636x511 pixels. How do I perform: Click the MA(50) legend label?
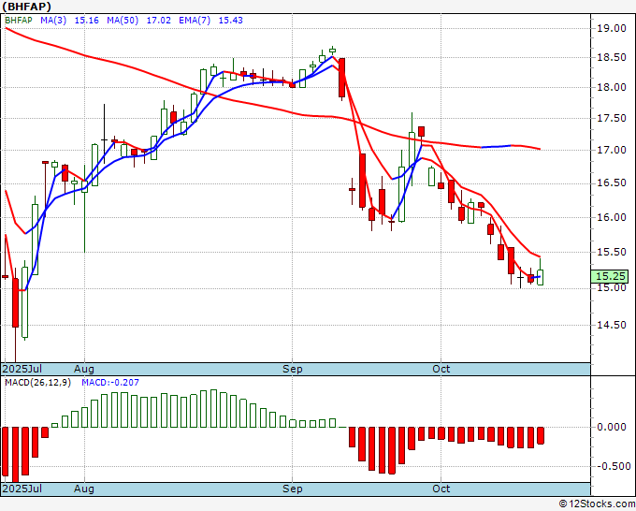123,20
